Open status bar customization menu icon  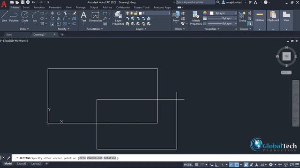click(x=297, y=165)
